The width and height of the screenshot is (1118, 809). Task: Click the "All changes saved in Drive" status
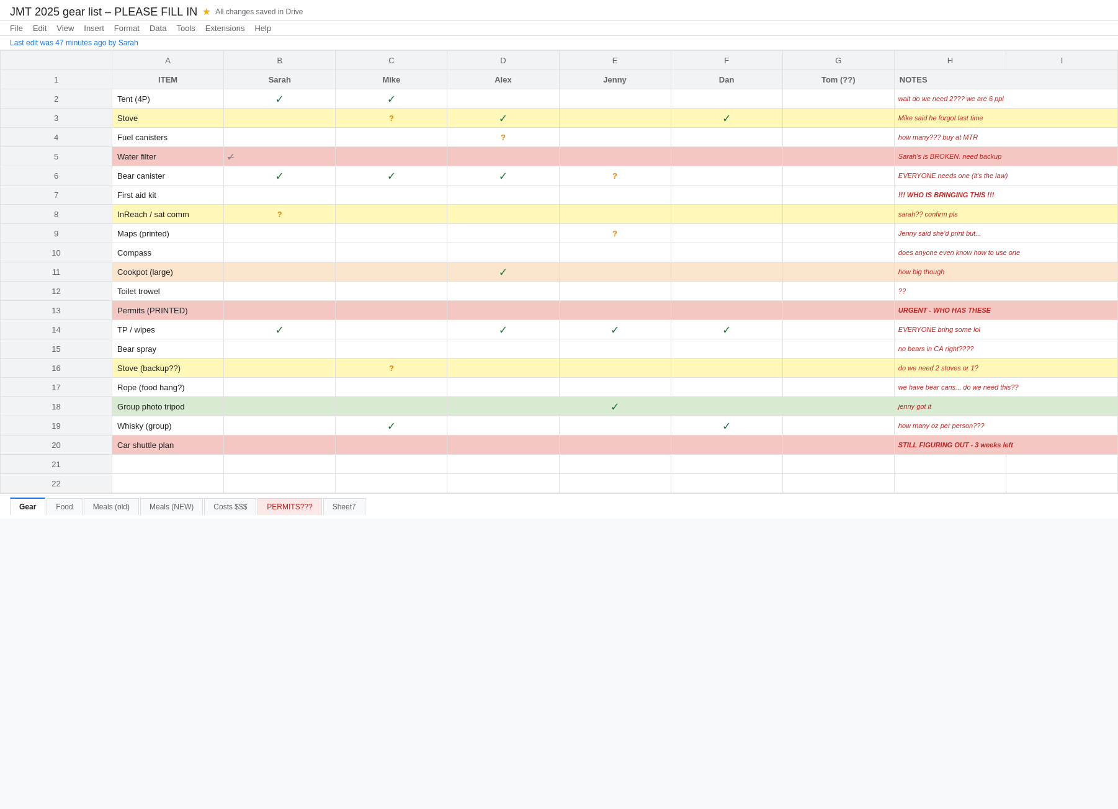[x=258, y=11]
